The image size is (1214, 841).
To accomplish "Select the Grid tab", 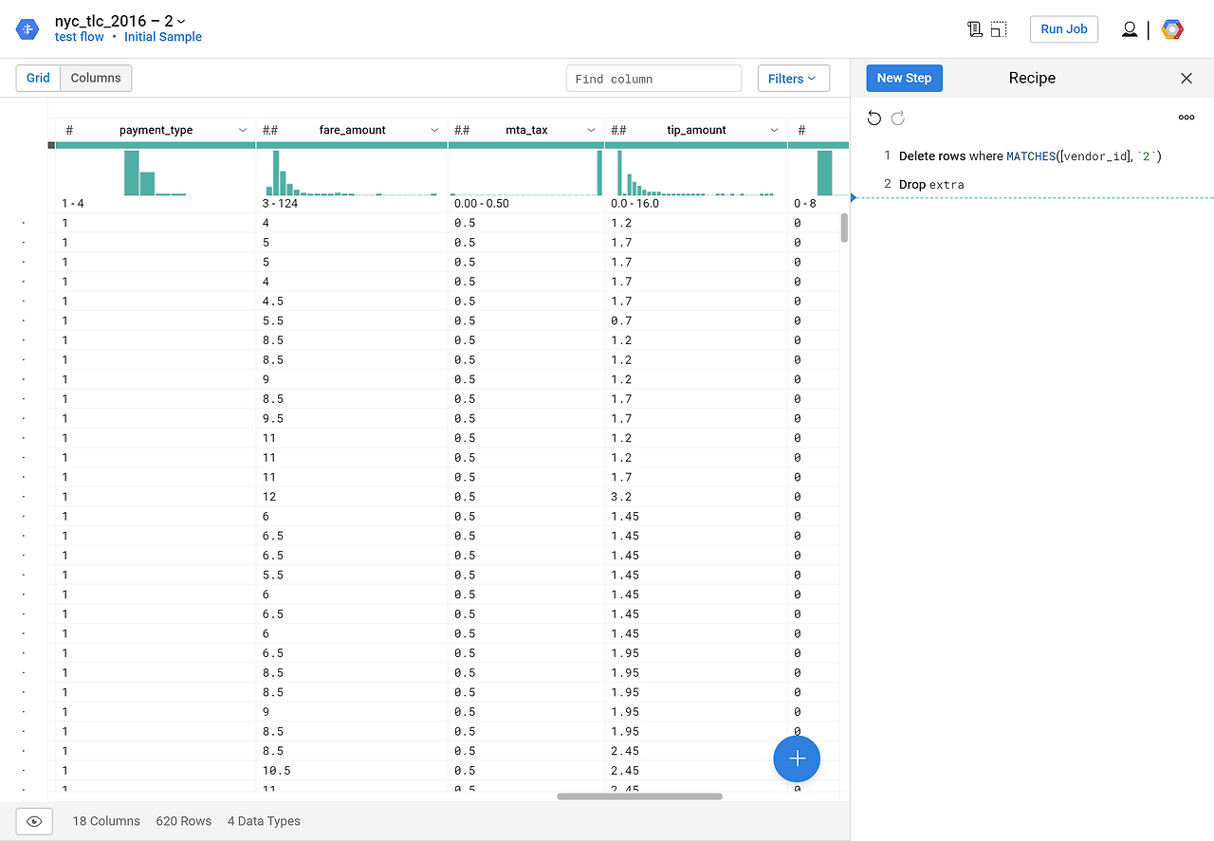I will point(37,78).
